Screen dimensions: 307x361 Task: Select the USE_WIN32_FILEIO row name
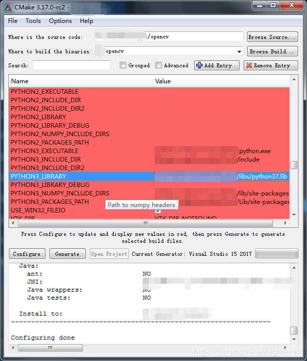coord(38,210)
